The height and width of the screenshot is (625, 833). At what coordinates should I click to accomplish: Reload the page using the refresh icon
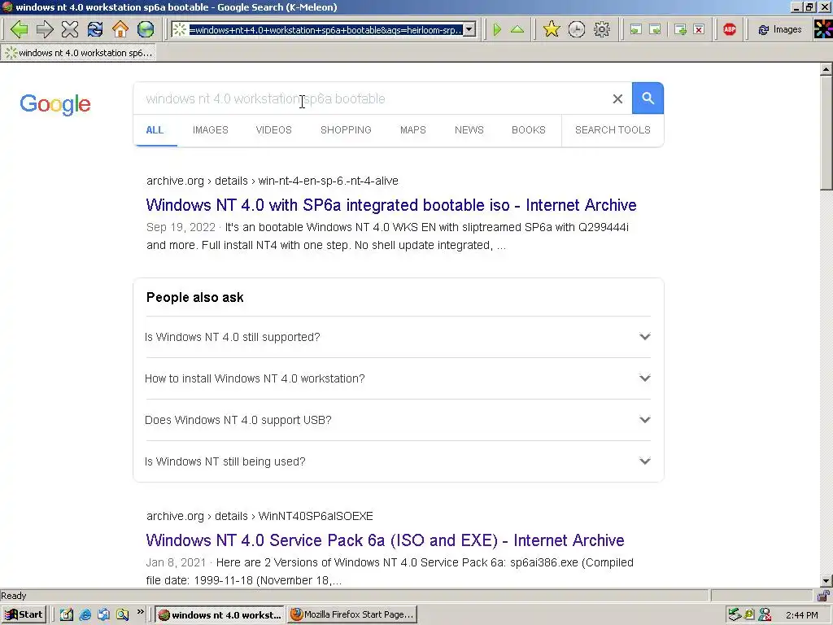95,29
